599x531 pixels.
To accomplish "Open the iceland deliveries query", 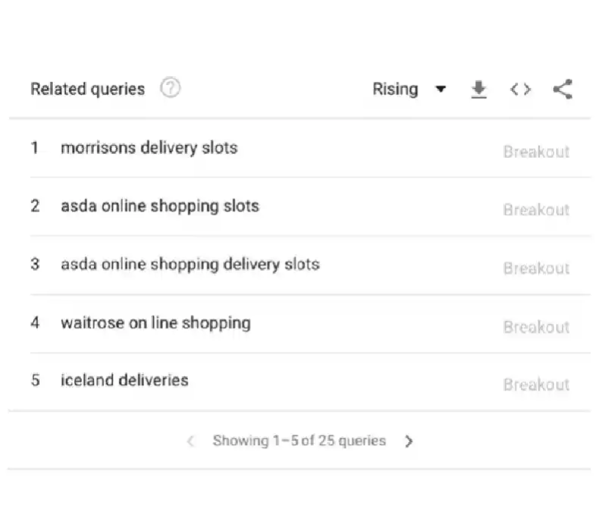I will click(124, 380).
